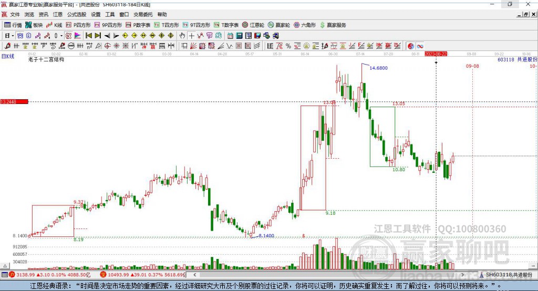Open the 江恩 menu

click(x=58, y=14)
